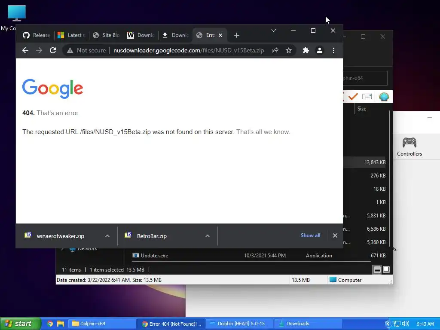Open Controllers in the Dolphin window
Viewport: 440px width, 330px height.
409,147
